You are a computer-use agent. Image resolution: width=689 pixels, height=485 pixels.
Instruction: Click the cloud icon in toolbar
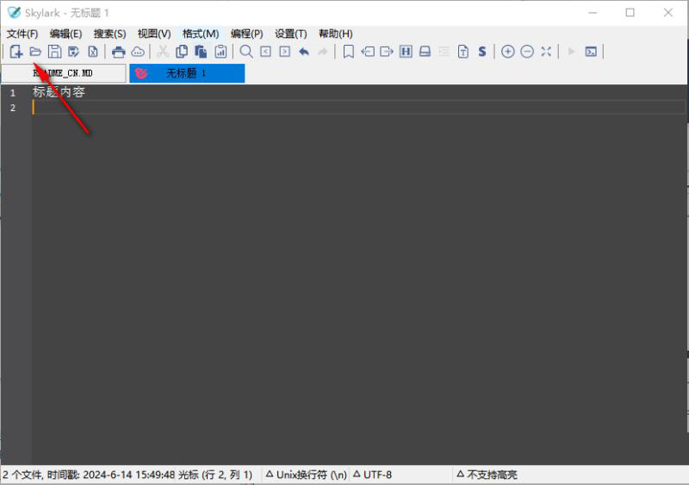[138, 52]
